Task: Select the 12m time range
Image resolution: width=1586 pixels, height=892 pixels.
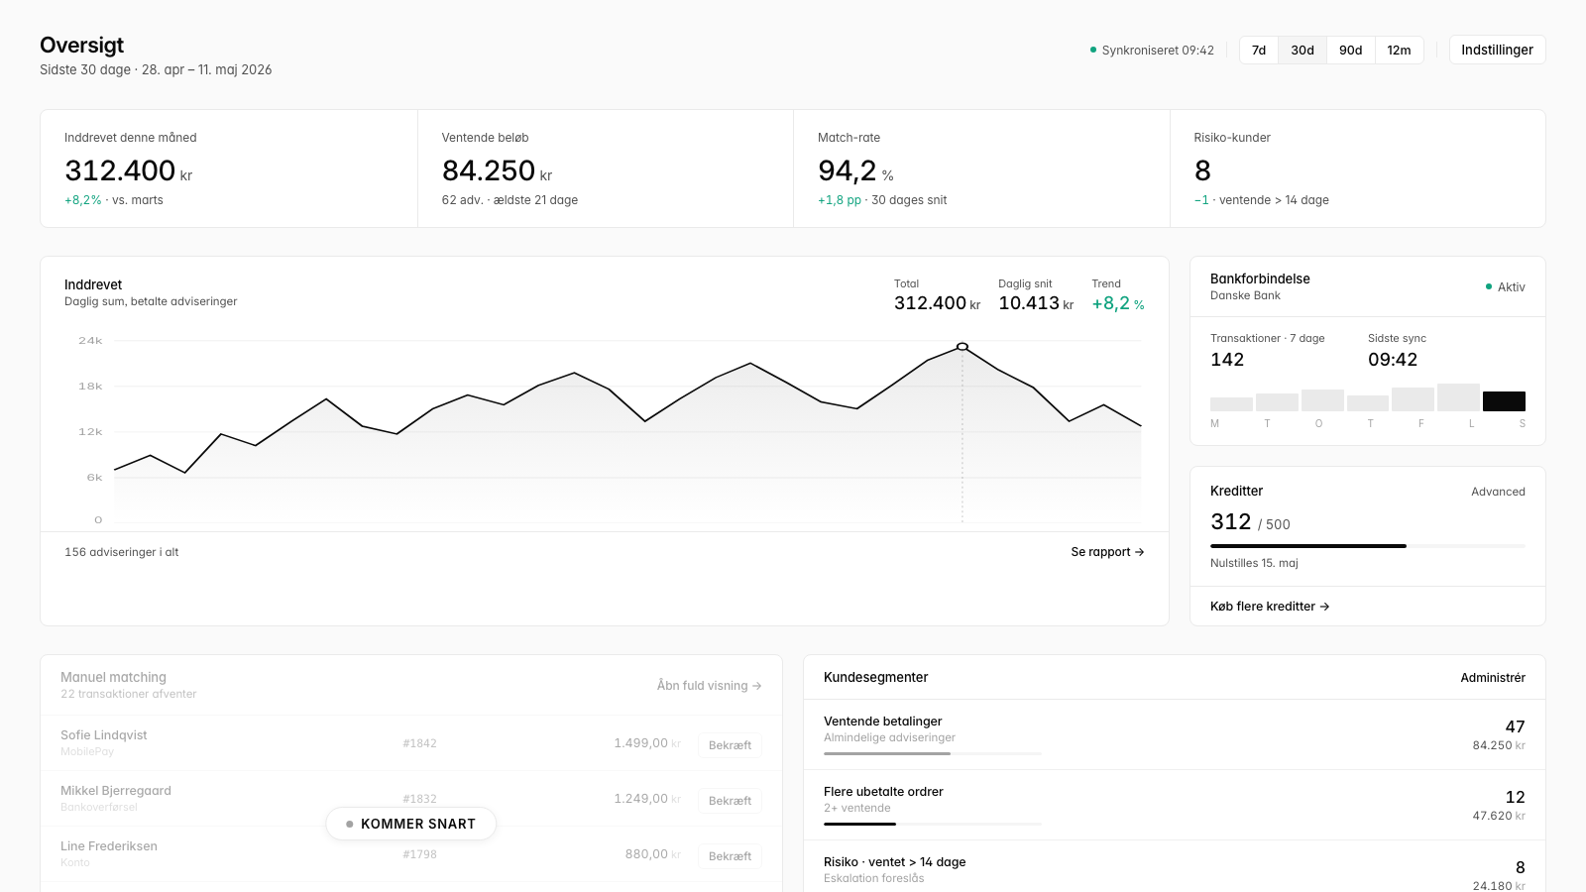Action: click(1399, 51)
